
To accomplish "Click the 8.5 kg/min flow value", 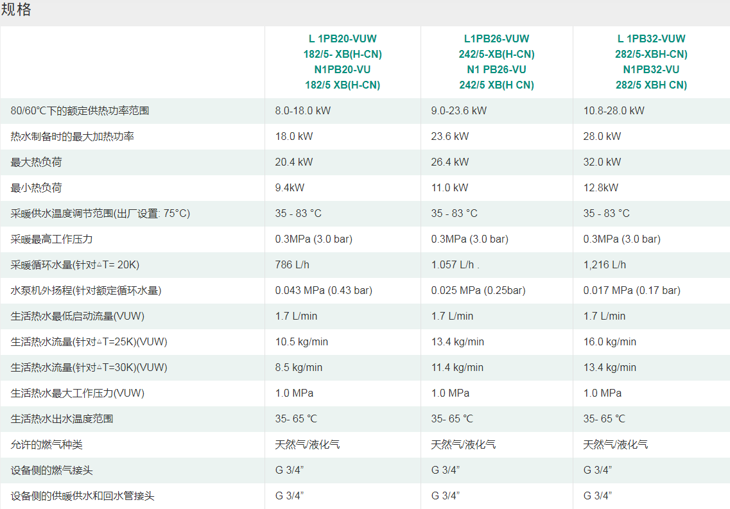I will tap(299, 368).
